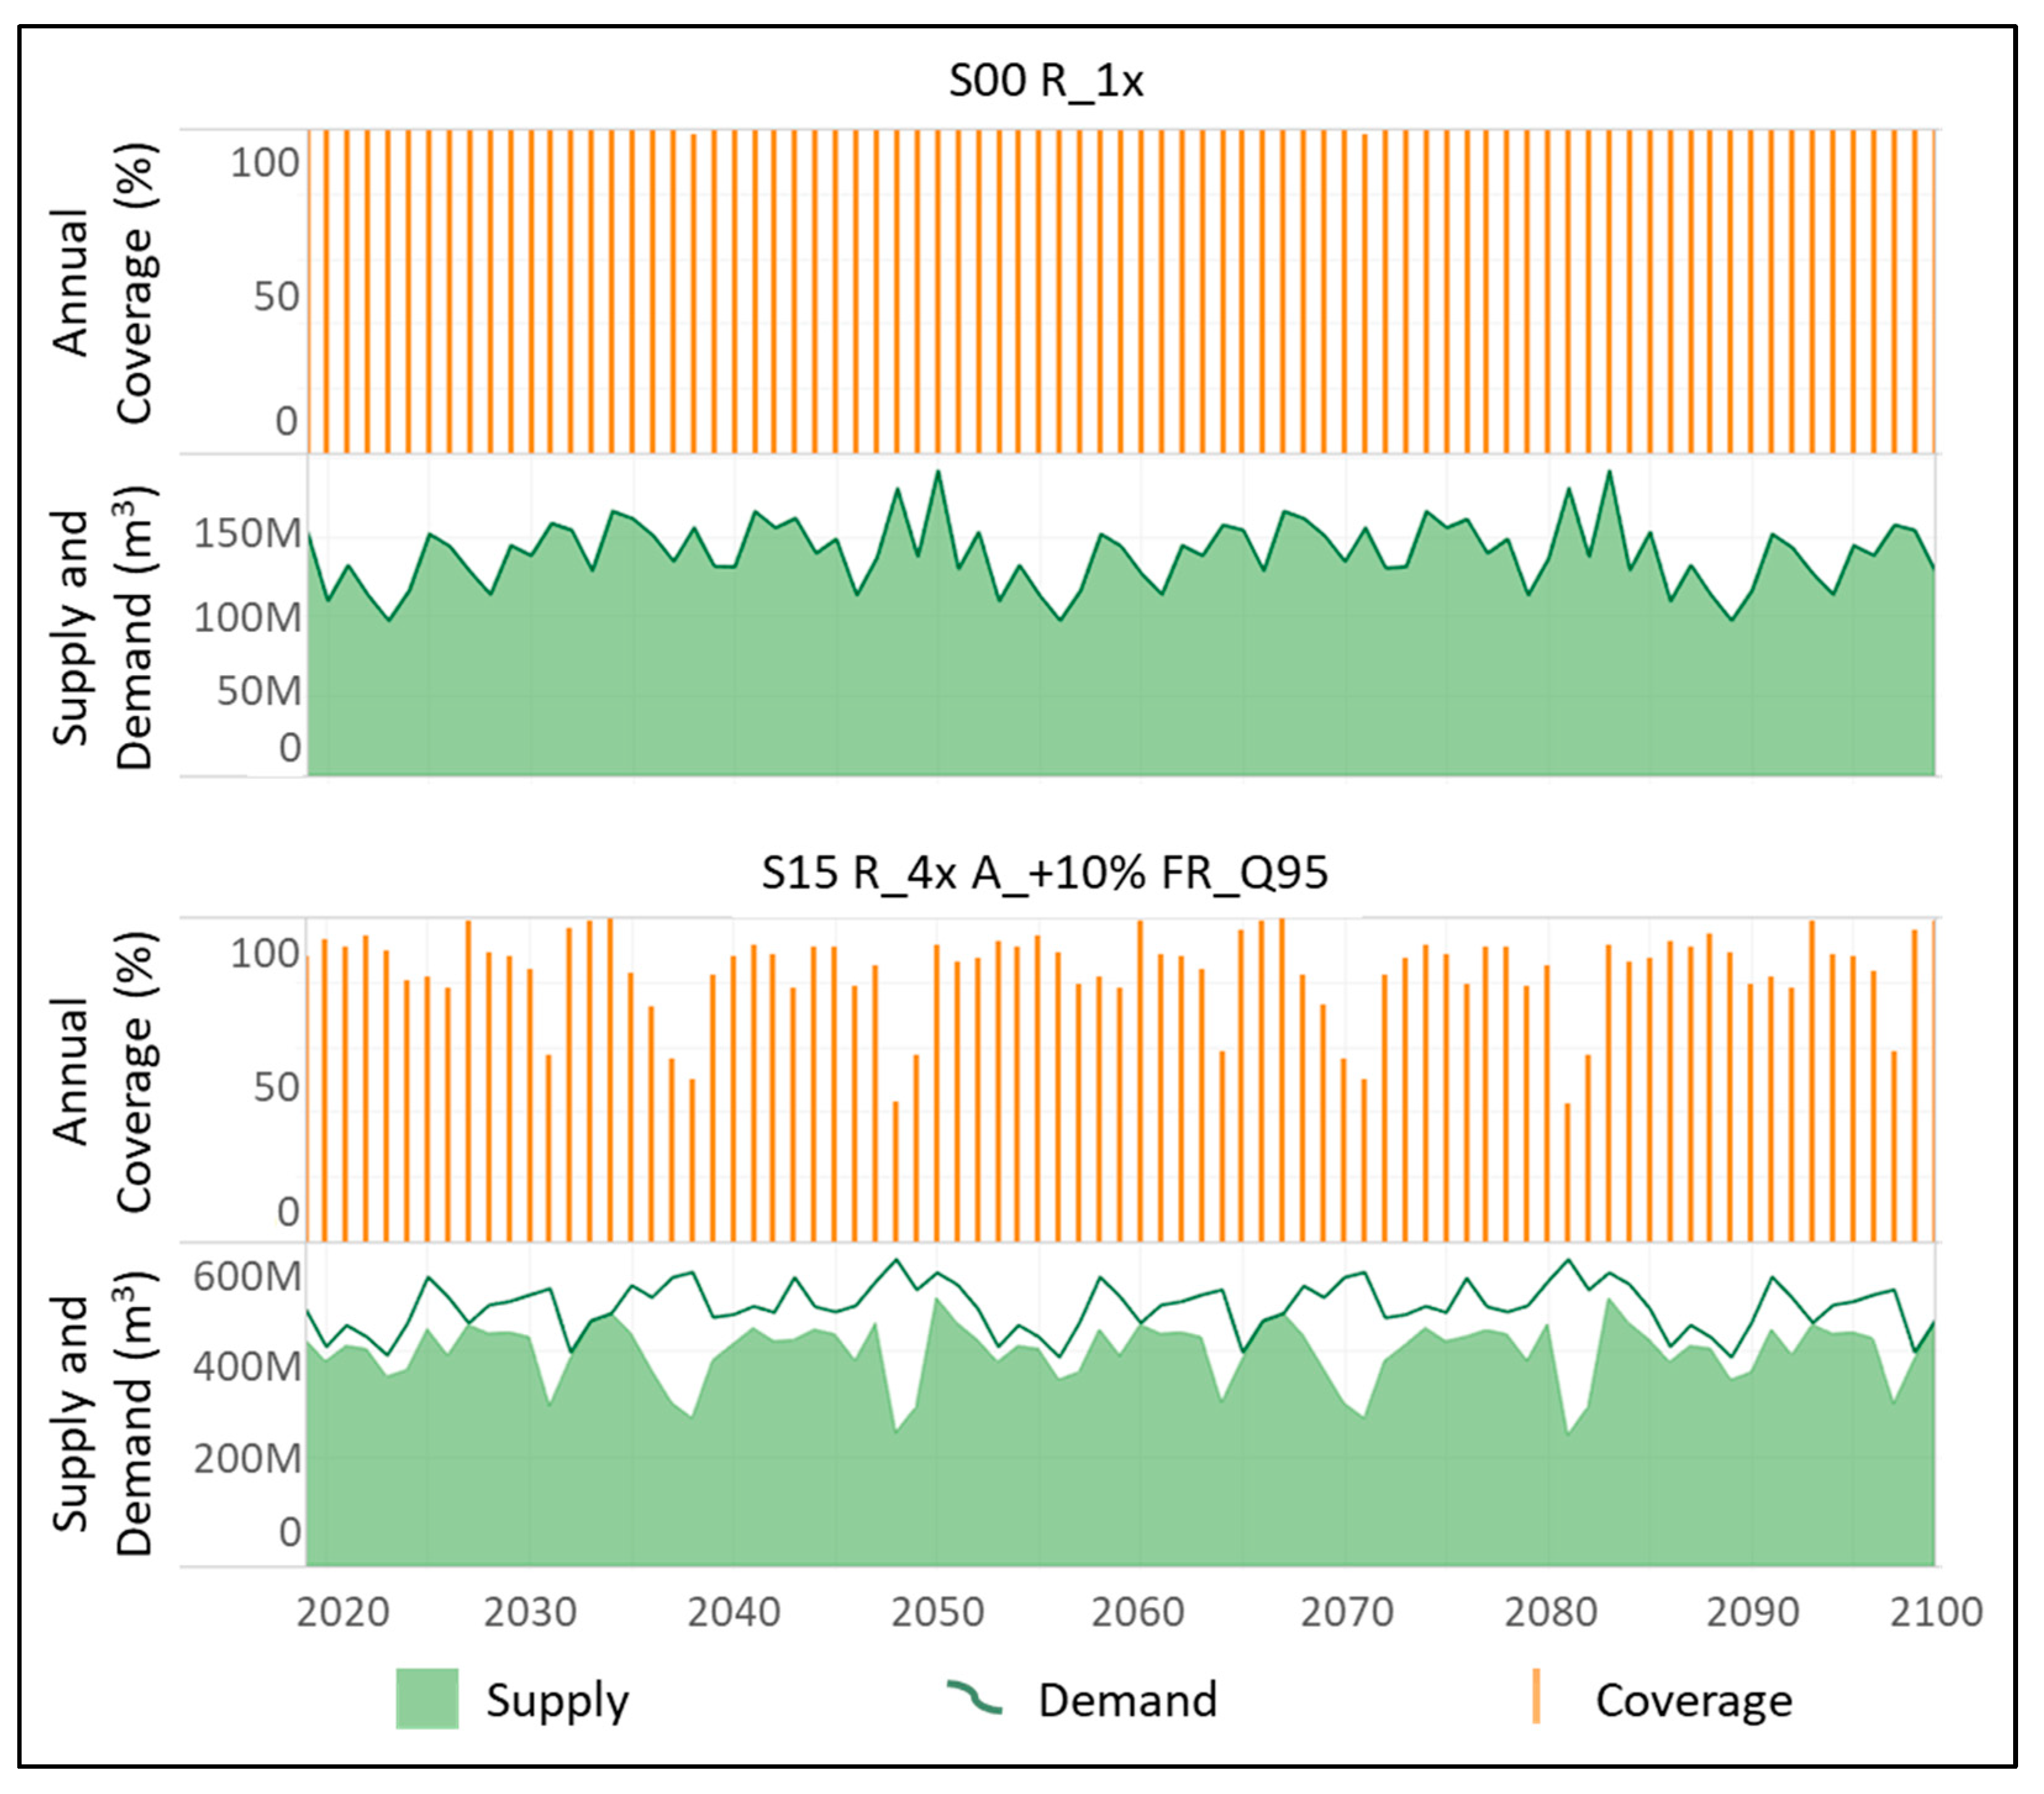Click the 2030 x-axis tick label
Screen dimensions: 2044x1794
531,1612
